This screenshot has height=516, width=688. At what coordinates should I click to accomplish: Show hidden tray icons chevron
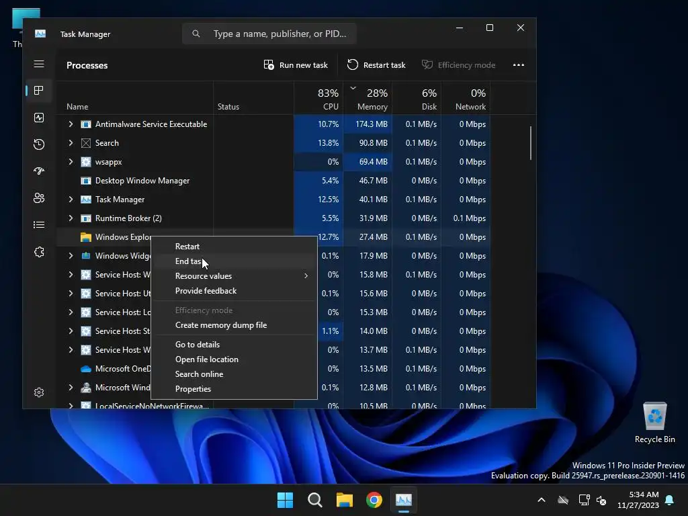[x=542, y=500]
